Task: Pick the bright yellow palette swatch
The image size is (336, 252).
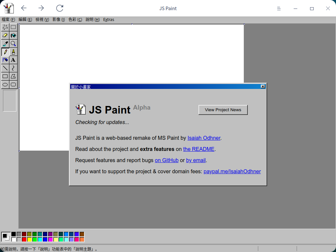Action: pos(29,239)
